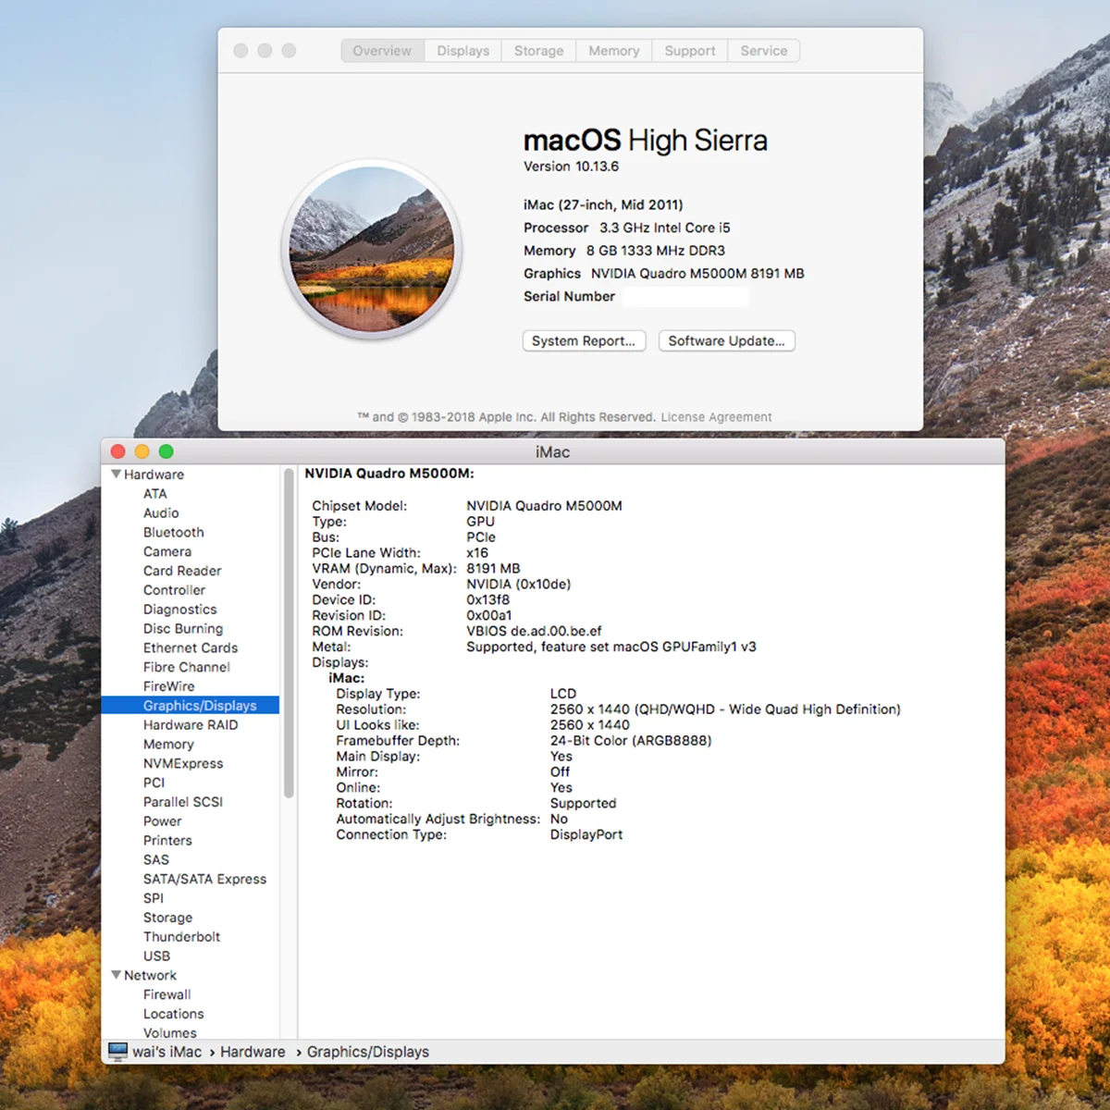The width and height of the screenshot is (1110, 1110).
Task: Click the Version 10.13.6 text
Action: click(x=572, y=166)
